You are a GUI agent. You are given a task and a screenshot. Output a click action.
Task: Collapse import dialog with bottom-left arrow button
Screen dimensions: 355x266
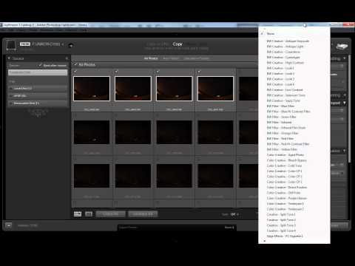coord(9,225)
